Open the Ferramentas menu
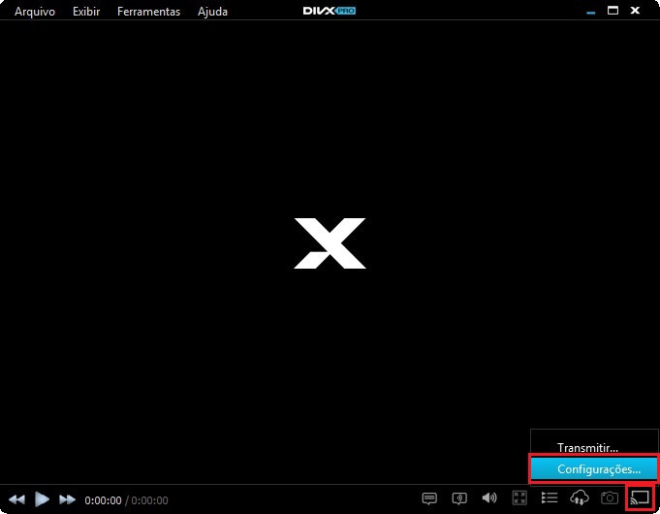This screenshot has height=514, width=660. pos(148,12)
